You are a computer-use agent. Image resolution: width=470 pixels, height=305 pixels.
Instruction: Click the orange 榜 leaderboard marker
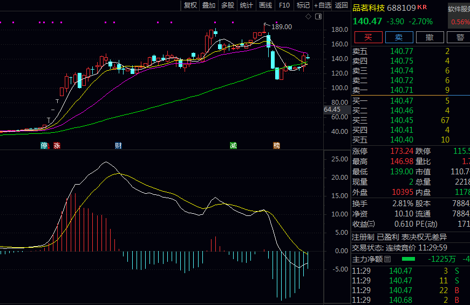[276, 146]
